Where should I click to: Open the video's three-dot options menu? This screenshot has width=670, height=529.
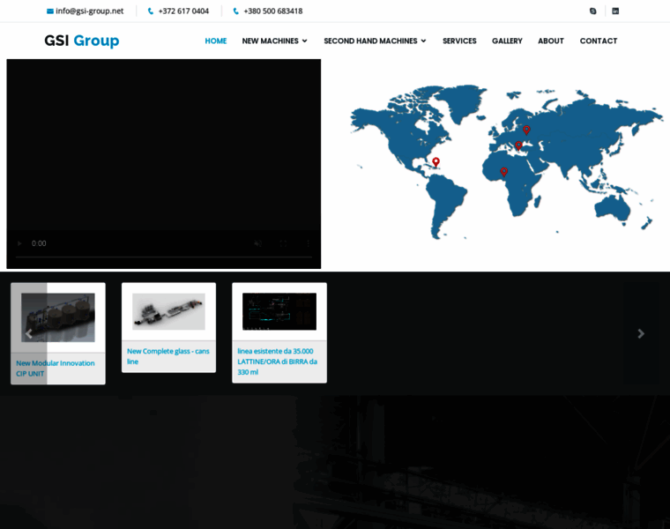[308, 243]
